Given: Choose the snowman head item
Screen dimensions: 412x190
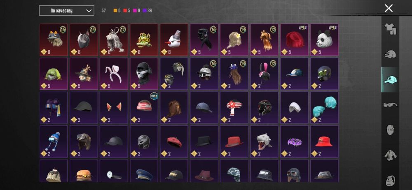Looking at the screenshot, I should (x=174, y=40).
